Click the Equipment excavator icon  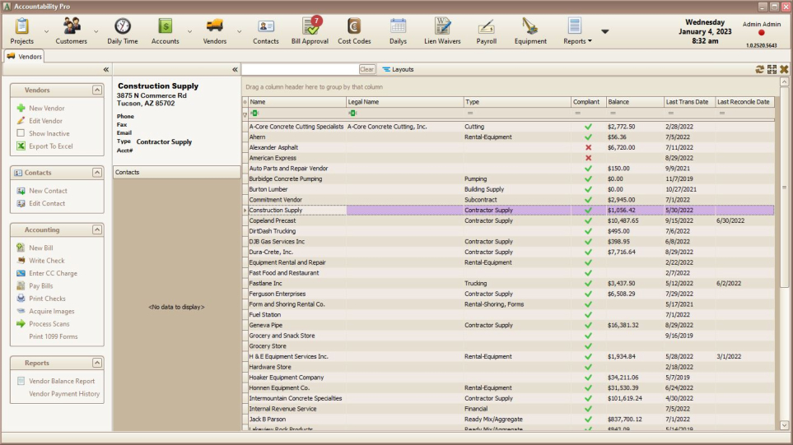(530, 30)
